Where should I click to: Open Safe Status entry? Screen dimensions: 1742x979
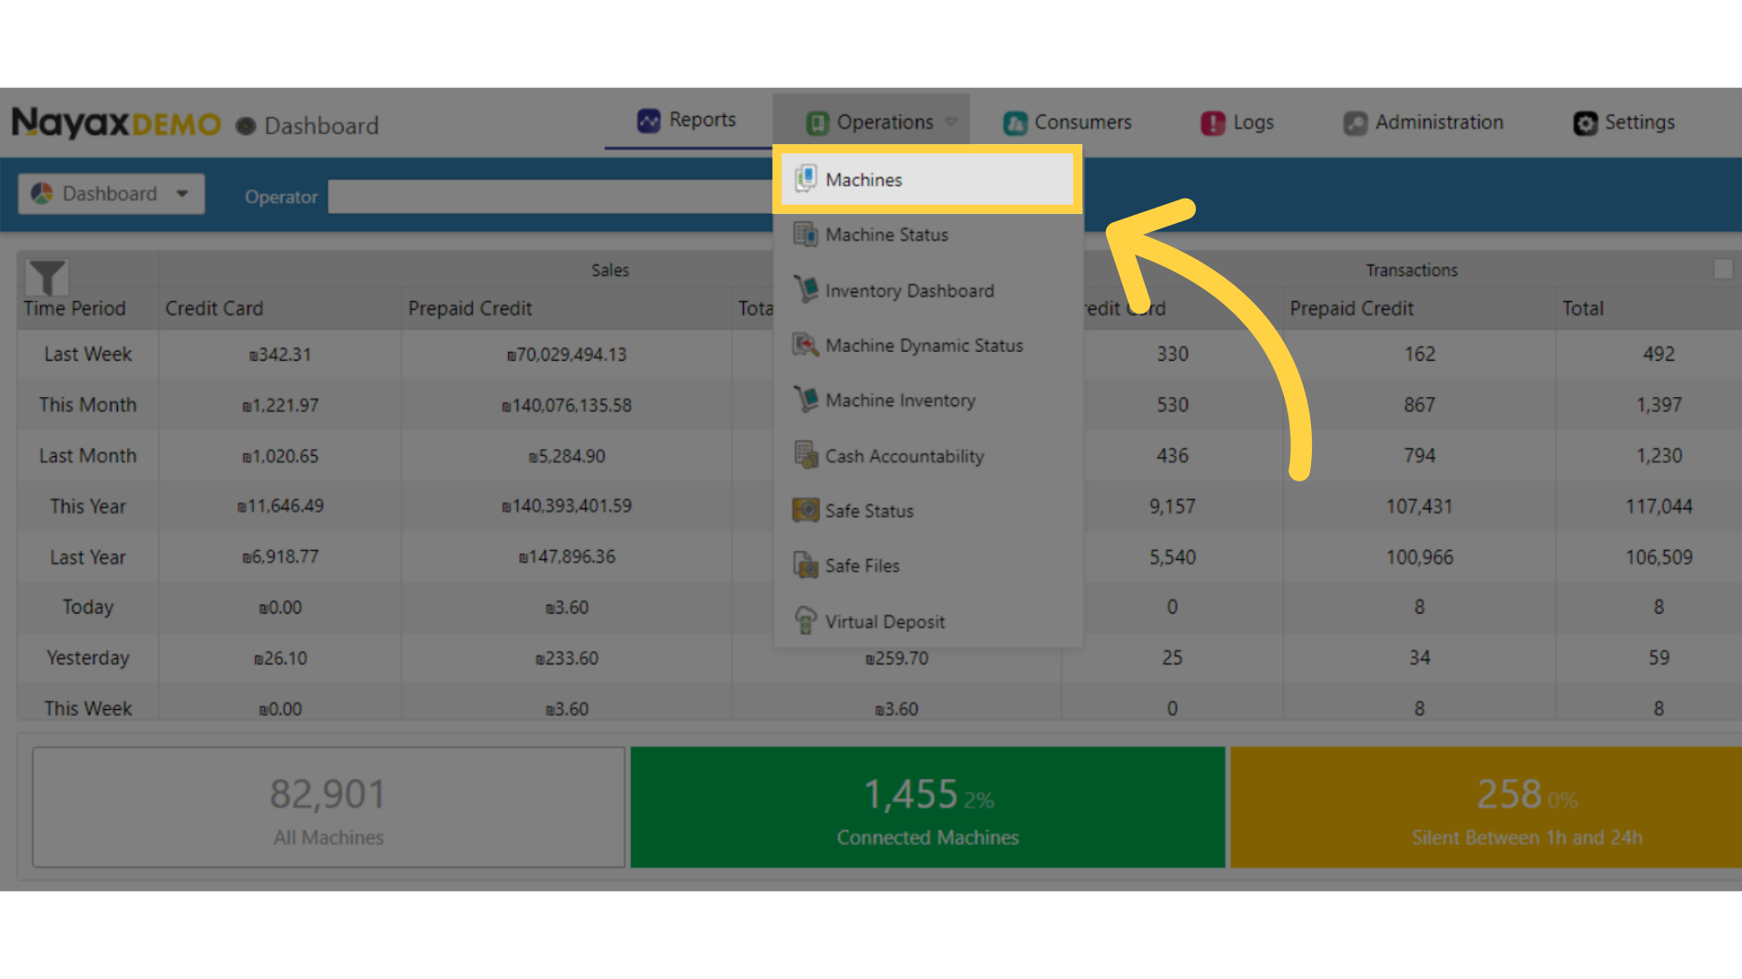927,510
